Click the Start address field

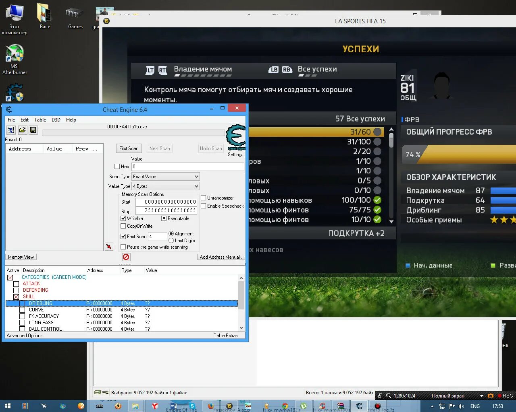click(166, 202)
